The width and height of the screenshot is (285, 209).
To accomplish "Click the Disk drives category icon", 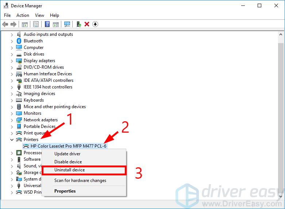I will pos(19,54).
